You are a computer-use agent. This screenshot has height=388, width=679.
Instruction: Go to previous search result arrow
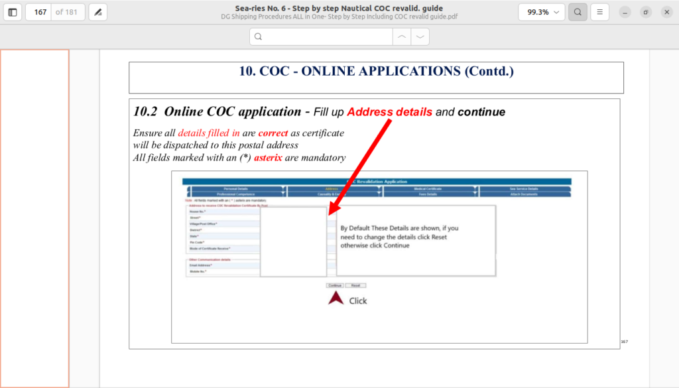(401, 37)
